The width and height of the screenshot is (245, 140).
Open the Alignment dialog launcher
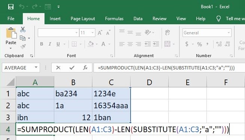176,56
